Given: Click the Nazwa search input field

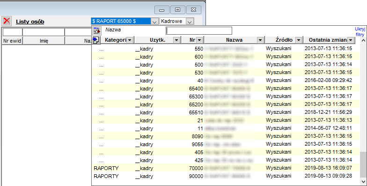Looking at the screenshot, I should (x=199, y=31).
